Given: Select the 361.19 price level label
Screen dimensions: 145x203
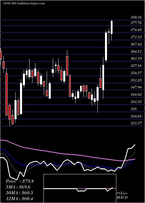Looking at the screenshot, I should [x=136, y=59].
